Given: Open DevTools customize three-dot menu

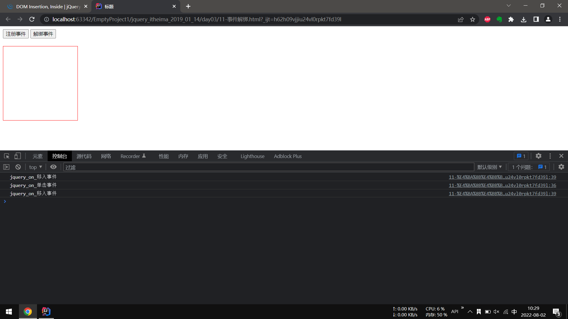Looking at the screenshot, I should (x=550, y=156).
